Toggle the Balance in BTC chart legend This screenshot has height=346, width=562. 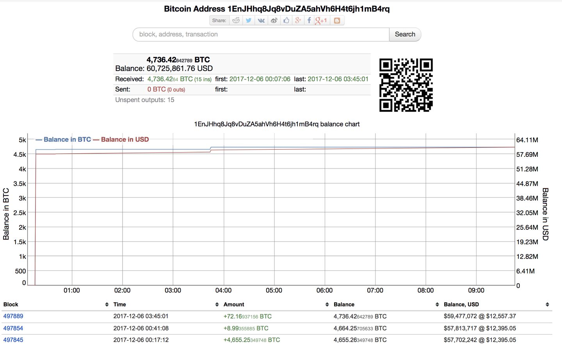click(x=63, y=140)
